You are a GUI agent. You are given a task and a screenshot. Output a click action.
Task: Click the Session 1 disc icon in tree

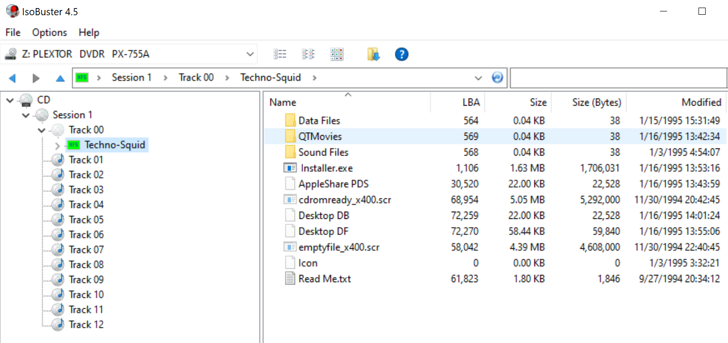(42, 115)
